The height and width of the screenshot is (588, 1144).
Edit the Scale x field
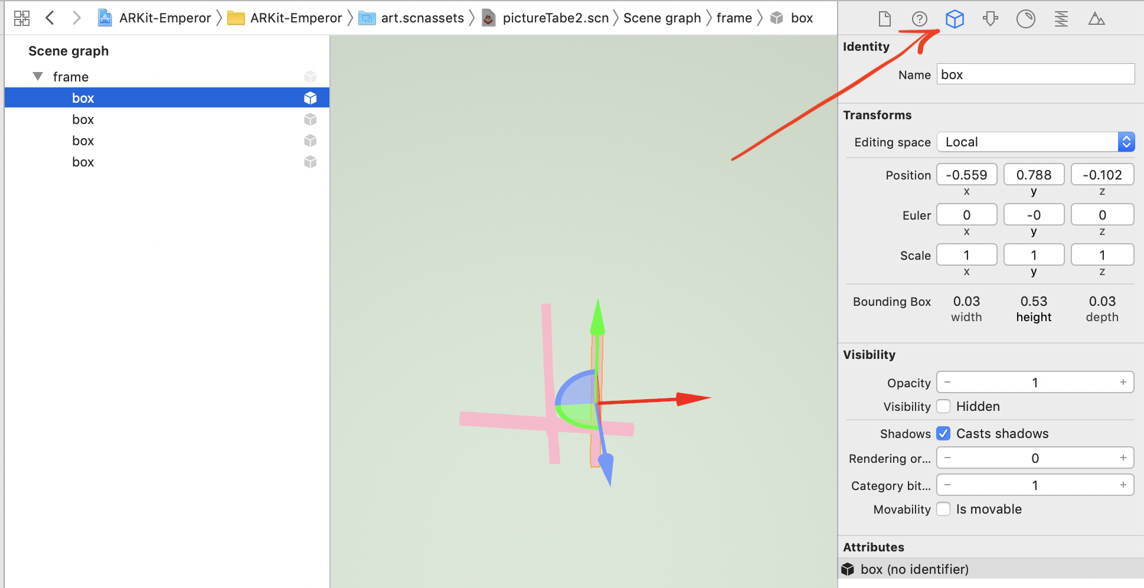pyautogui.click(x=966, y=255)
